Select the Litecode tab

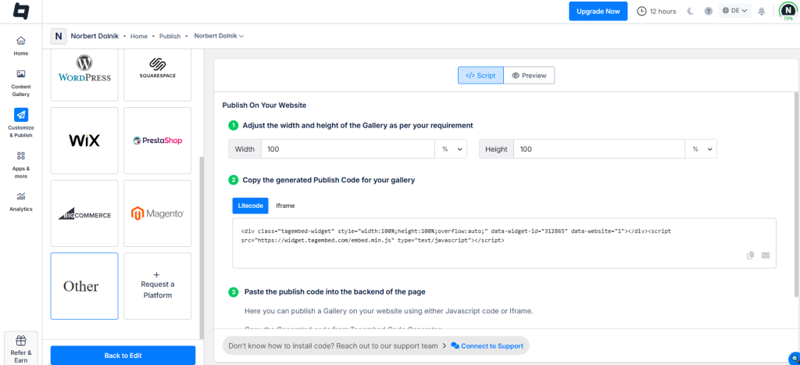(250, 206)
